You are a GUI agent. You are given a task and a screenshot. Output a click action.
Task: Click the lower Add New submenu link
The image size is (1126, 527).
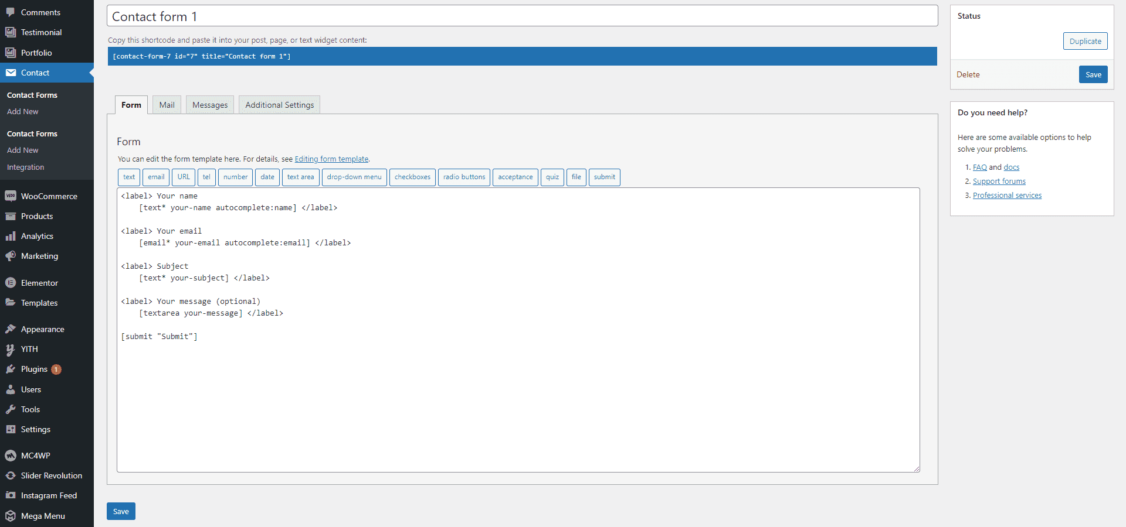click(x=22, y=150)
